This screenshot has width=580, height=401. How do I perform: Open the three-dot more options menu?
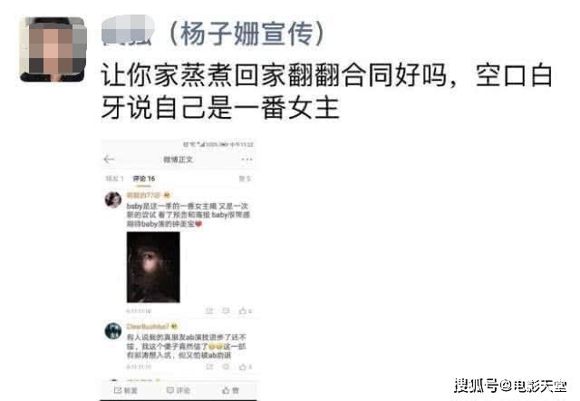point(246,160)
